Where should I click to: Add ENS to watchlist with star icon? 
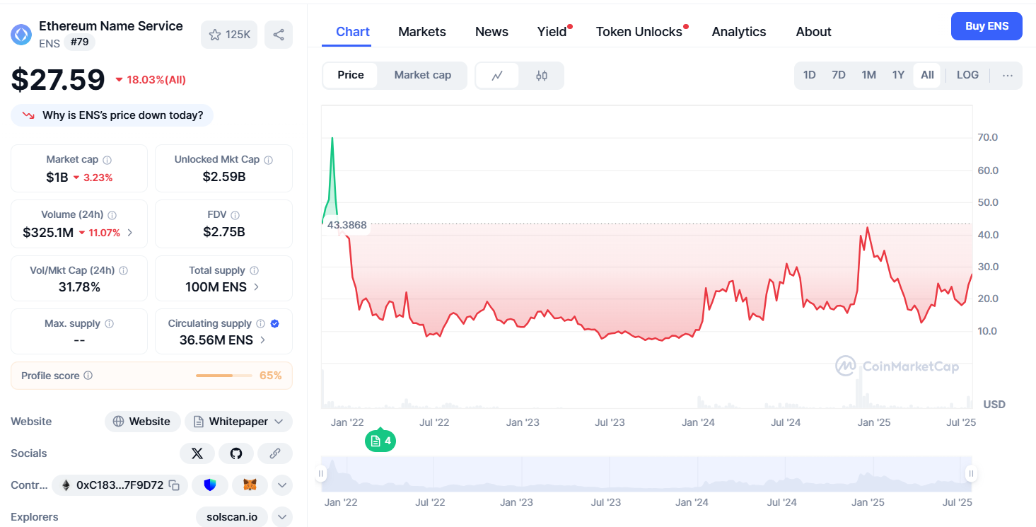[x=229, y=35]
